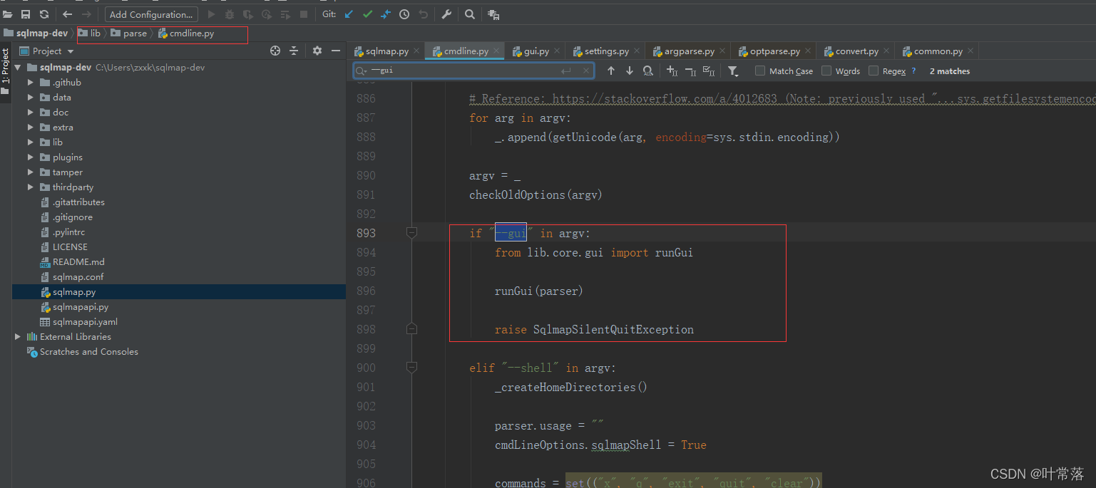Click the Git commit green checkmark
Viewport: 1096px width, 488px height.
tap(367, 14)
